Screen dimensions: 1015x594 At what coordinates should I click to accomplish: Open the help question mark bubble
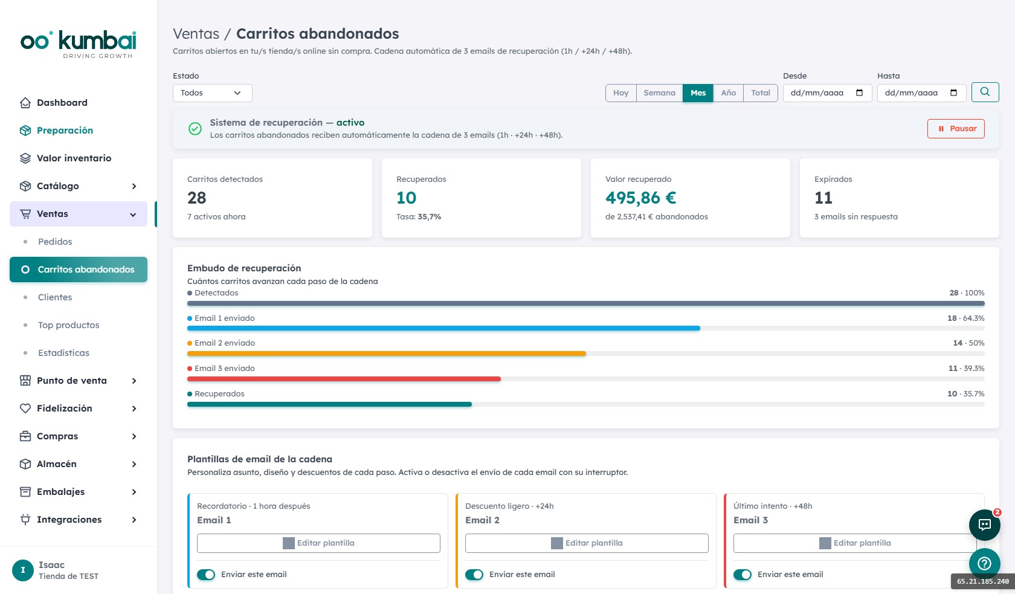(x=985, y=563)
